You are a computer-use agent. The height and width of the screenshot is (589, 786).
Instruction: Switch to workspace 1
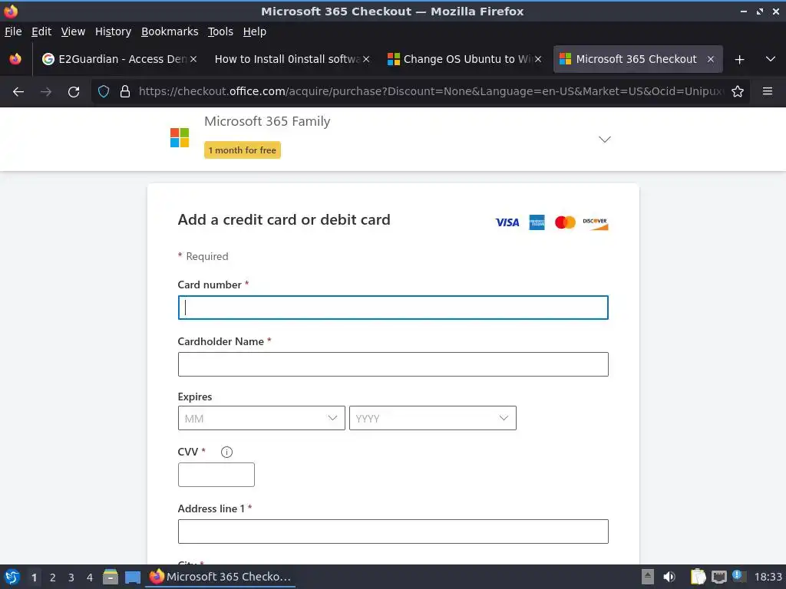point(34,577)
